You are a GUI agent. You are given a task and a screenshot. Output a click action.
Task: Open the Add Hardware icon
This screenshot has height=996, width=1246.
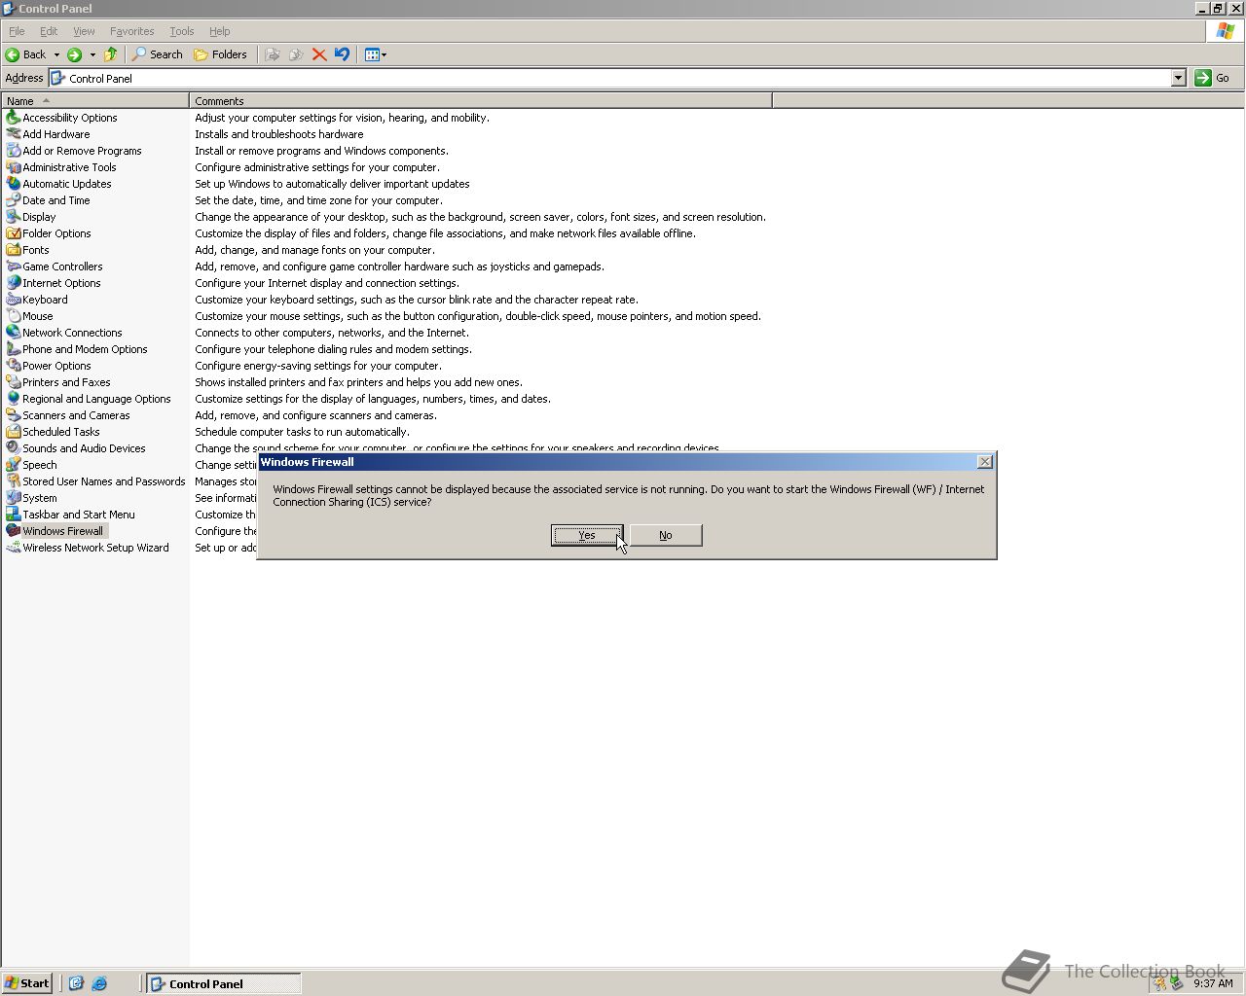click(13, 134)
